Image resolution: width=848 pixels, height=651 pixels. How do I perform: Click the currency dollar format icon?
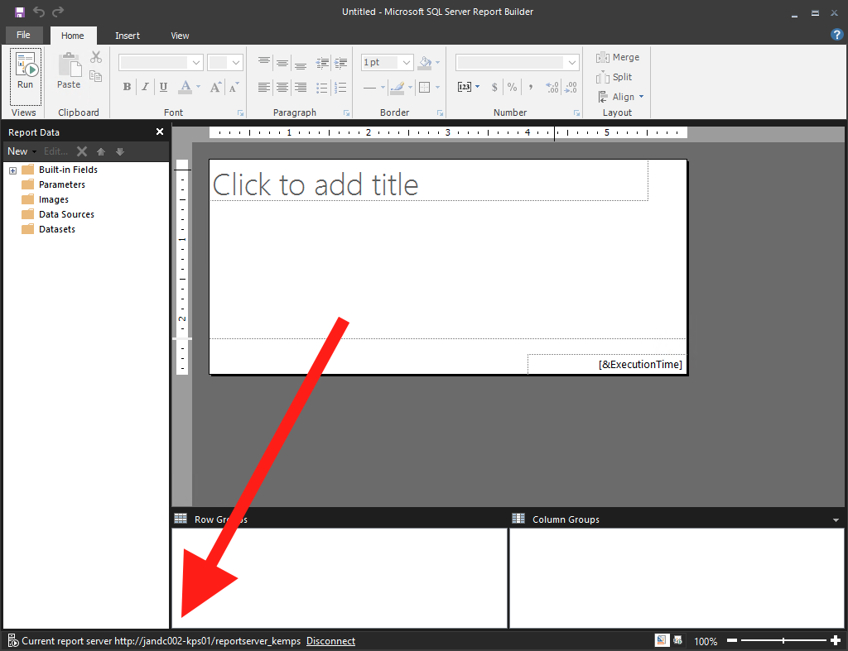tap(494, 87)
